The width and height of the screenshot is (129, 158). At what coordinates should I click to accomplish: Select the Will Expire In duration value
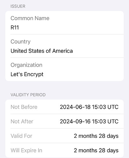[x=96, y=150]
